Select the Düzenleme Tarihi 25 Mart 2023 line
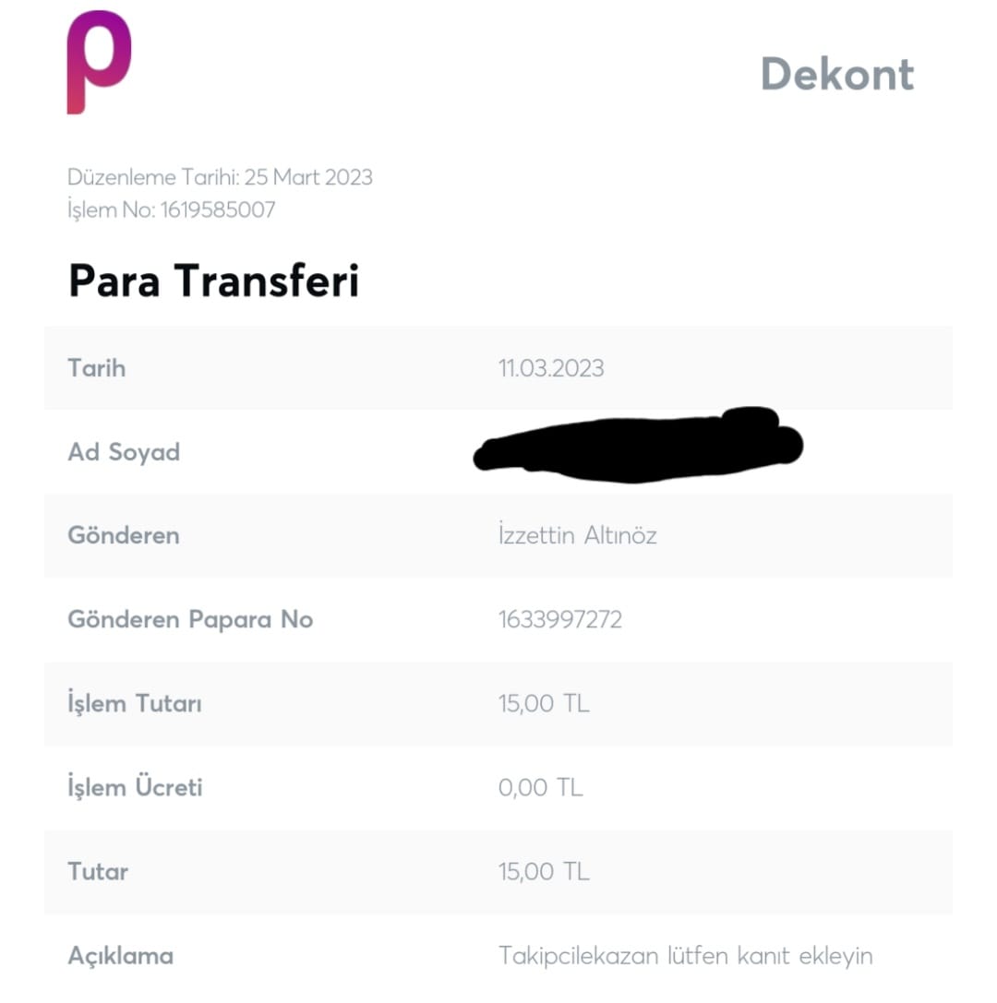 coord(220,177)
